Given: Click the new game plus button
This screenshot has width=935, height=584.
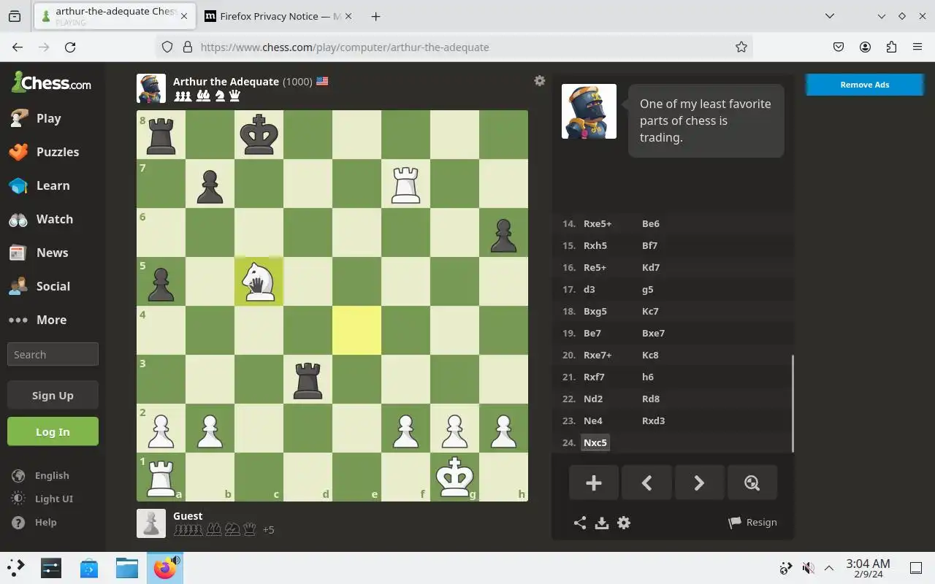Looking at the screenshot, I should 594,483.
